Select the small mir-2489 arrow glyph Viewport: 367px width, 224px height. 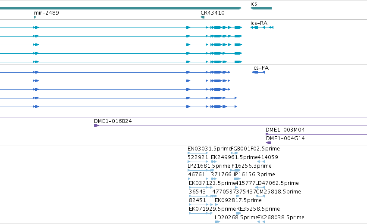pyautogui.click(x=35, y=17)
